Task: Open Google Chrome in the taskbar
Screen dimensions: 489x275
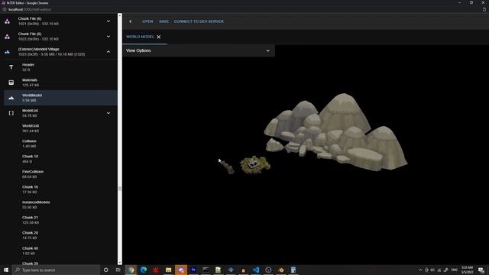Action: coord(131,270)
